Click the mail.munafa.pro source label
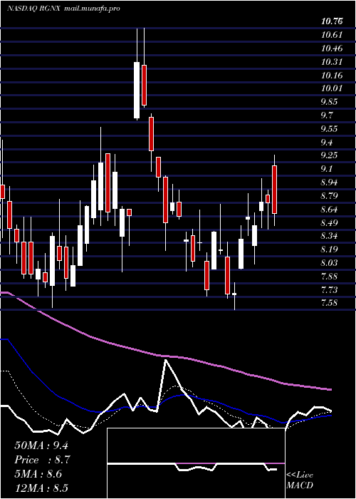 [x=92, y=9]
